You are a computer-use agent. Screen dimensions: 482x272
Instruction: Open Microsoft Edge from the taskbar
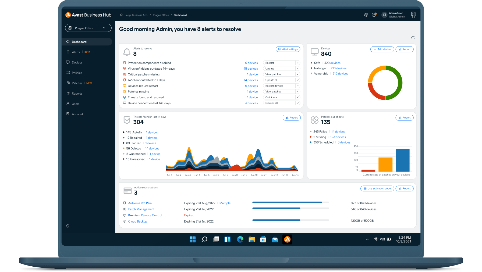[x=240, y=239]
